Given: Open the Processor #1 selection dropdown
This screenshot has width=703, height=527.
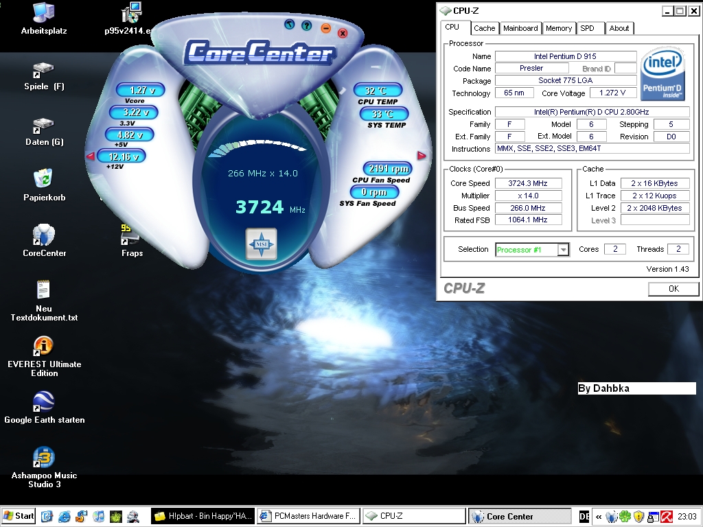Looking at the screenshot, I should pyautogui.click(x=563, y=250).
